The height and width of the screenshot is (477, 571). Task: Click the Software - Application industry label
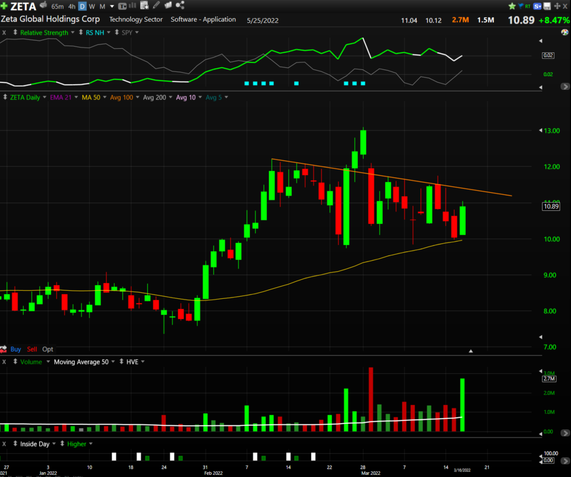[x=203, y=20]
